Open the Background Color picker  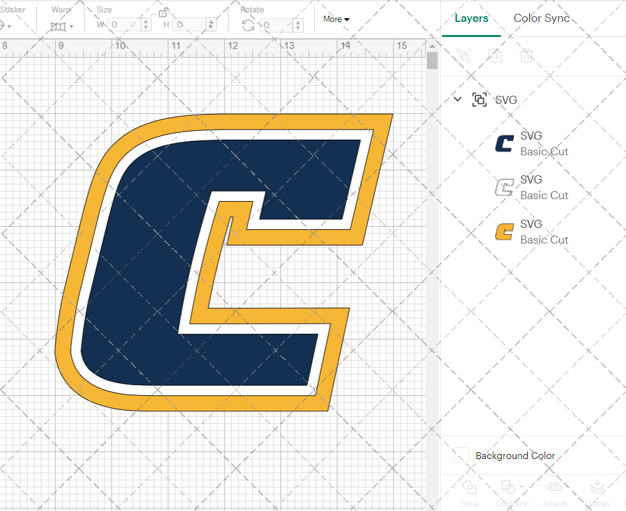pos(461,455)
